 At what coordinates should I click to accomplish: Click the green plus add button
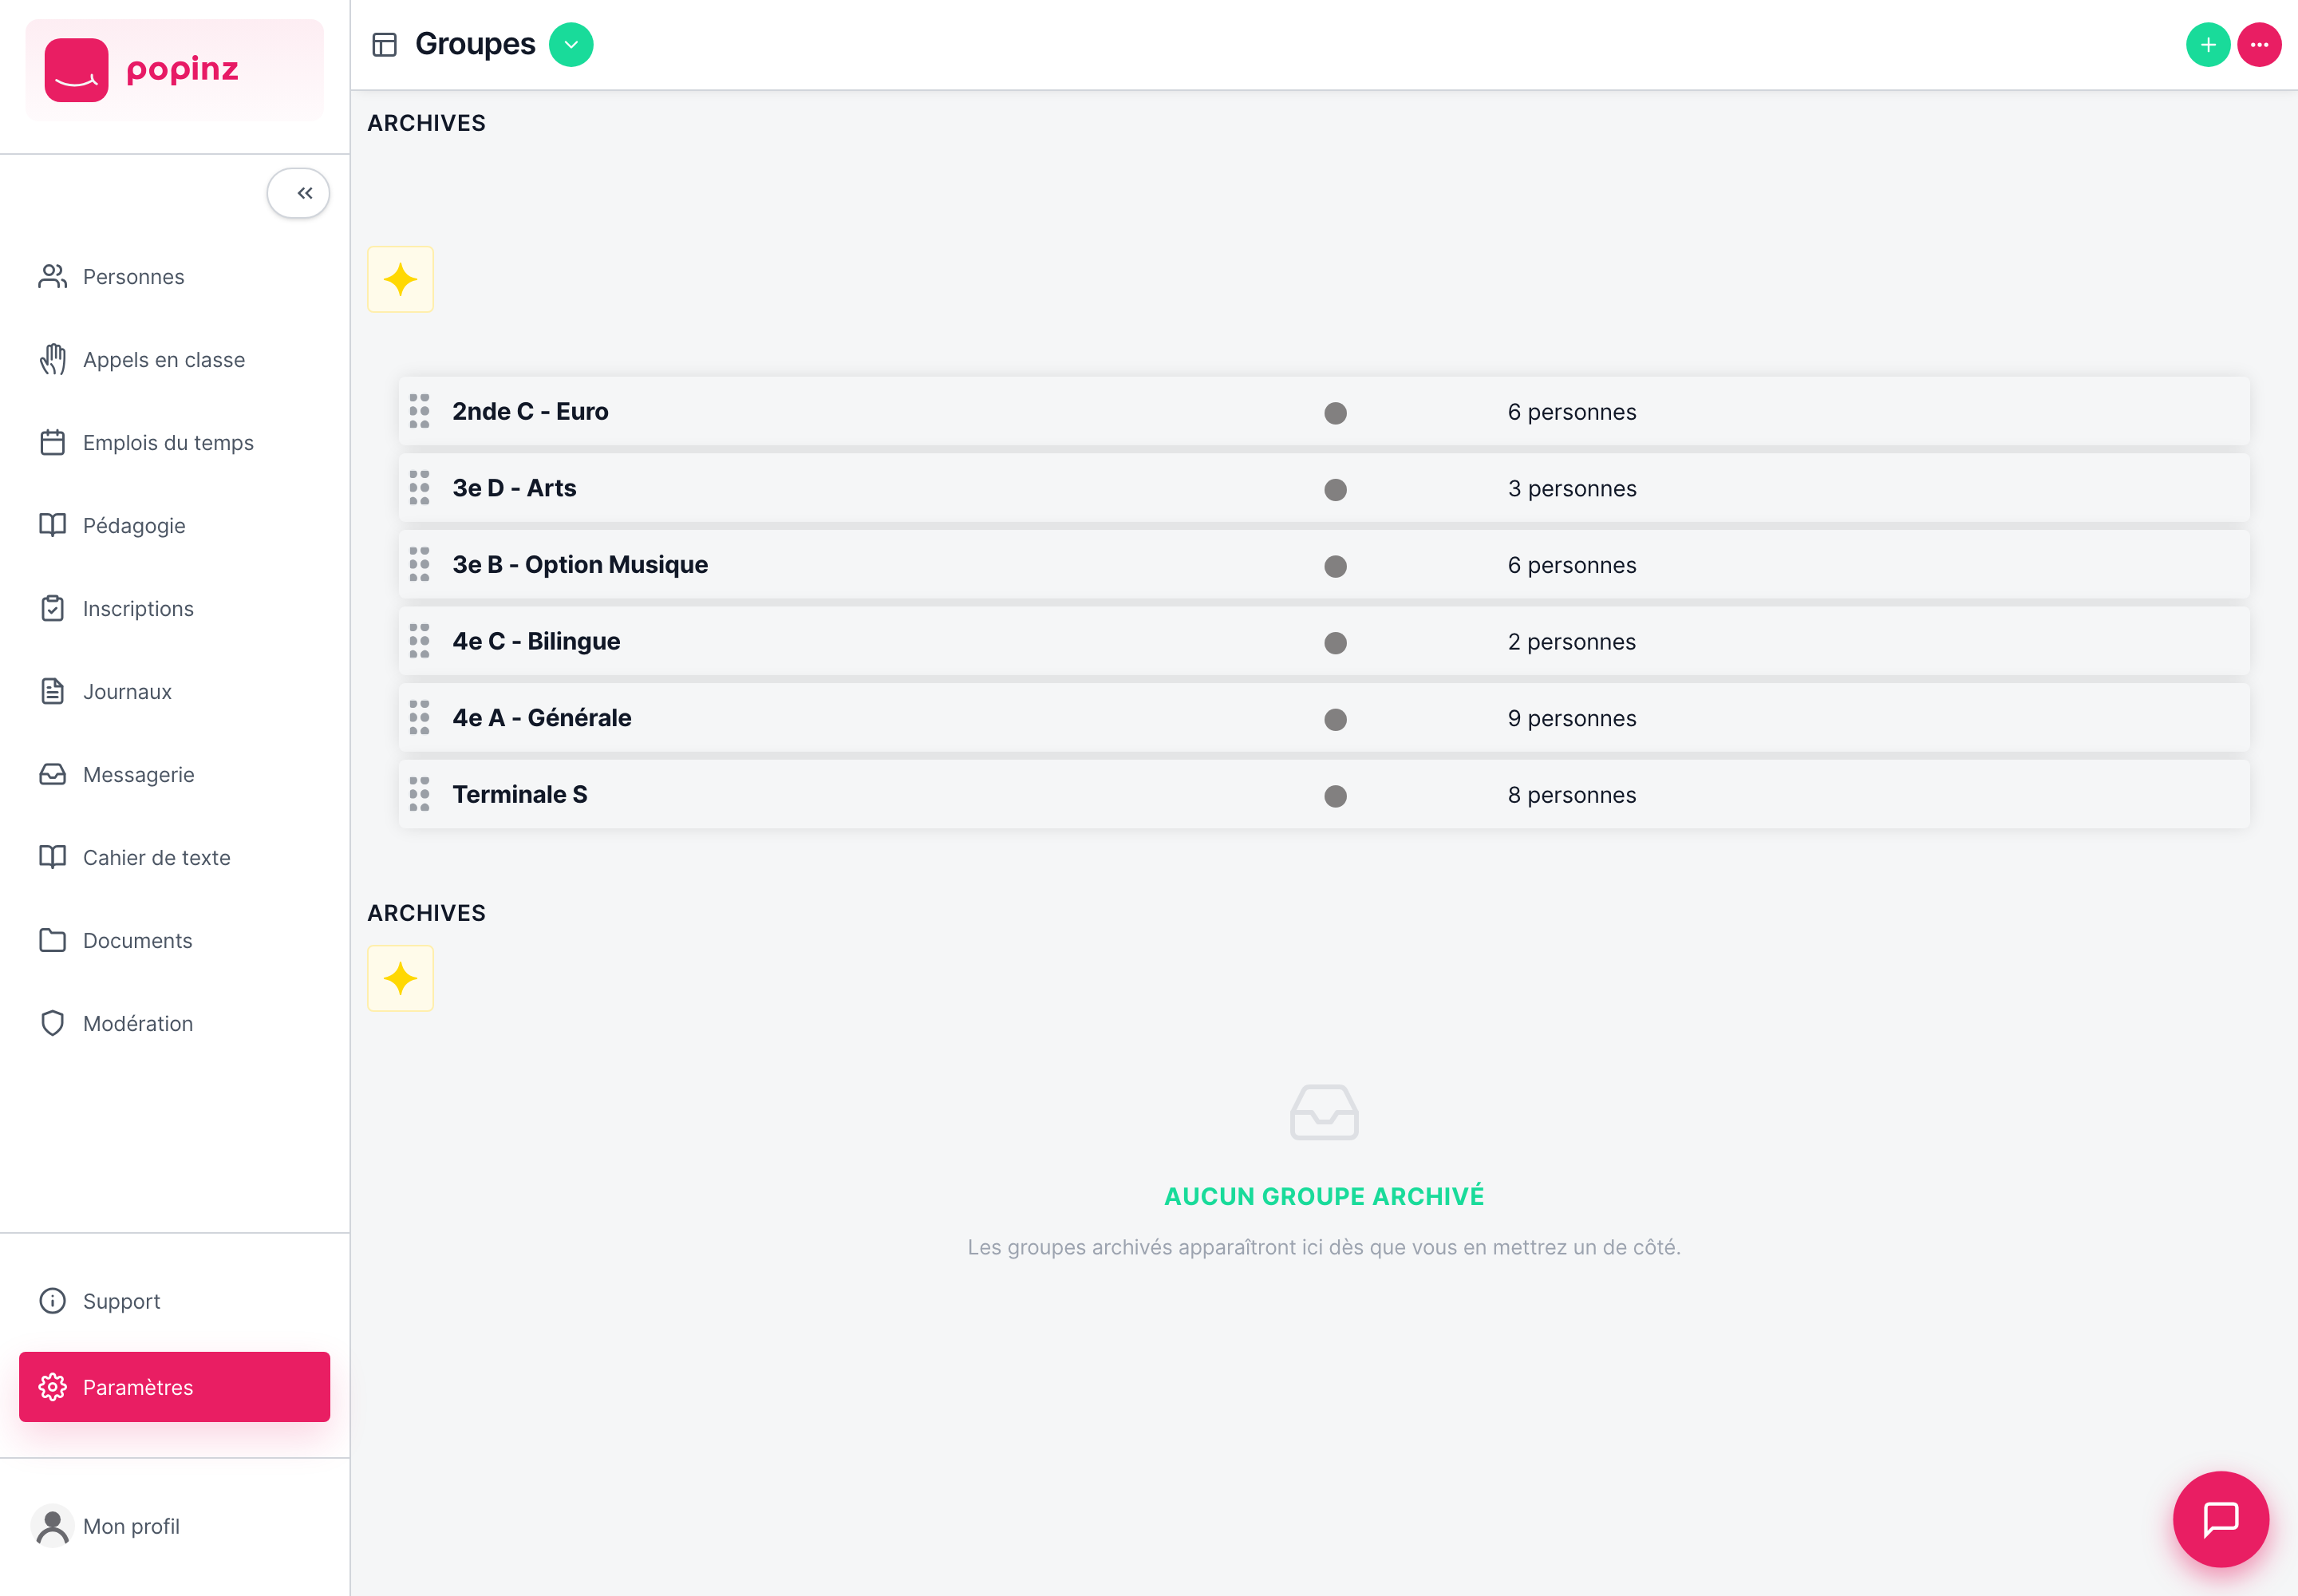2208,45
